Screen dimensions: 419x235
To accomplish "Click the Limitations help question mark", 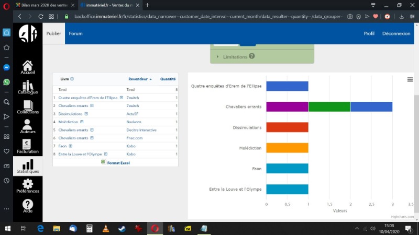I will tap(252, 56).
